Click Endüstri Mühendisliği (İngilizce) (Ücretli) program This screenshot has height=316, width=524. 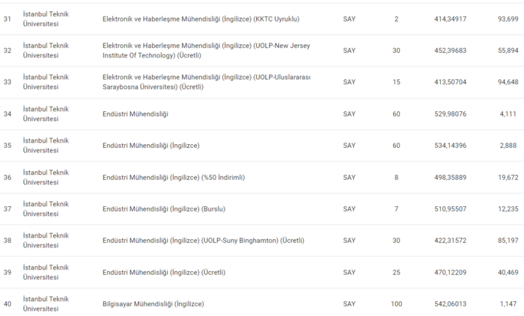163,273
